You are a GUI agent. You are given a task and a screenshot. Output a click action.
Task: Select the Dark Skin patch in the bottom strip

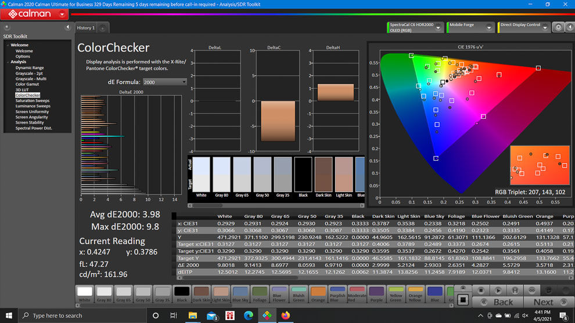pyautogui.click(x=202, y=294)
